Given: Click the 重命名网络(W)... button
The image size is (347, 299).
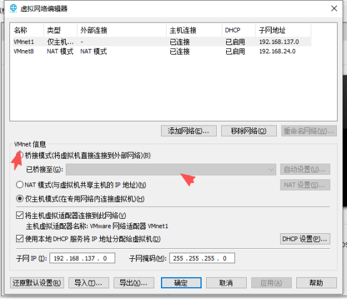Looking at the screenshot, I should pos(309,131).
